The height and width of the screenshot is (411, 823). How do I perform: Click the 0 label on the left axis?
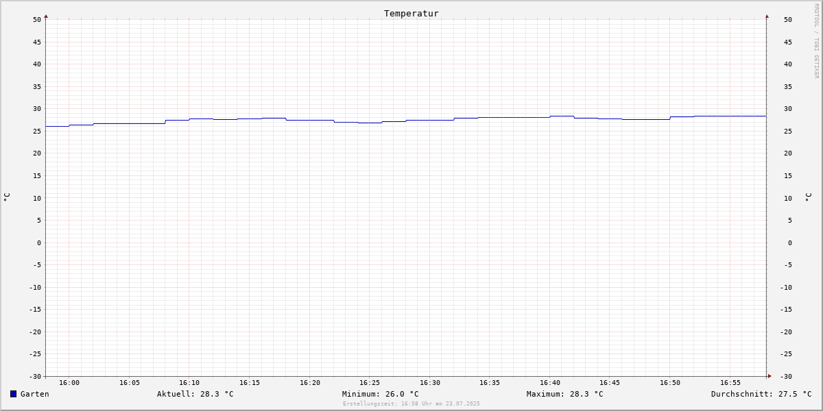(39, 242)
